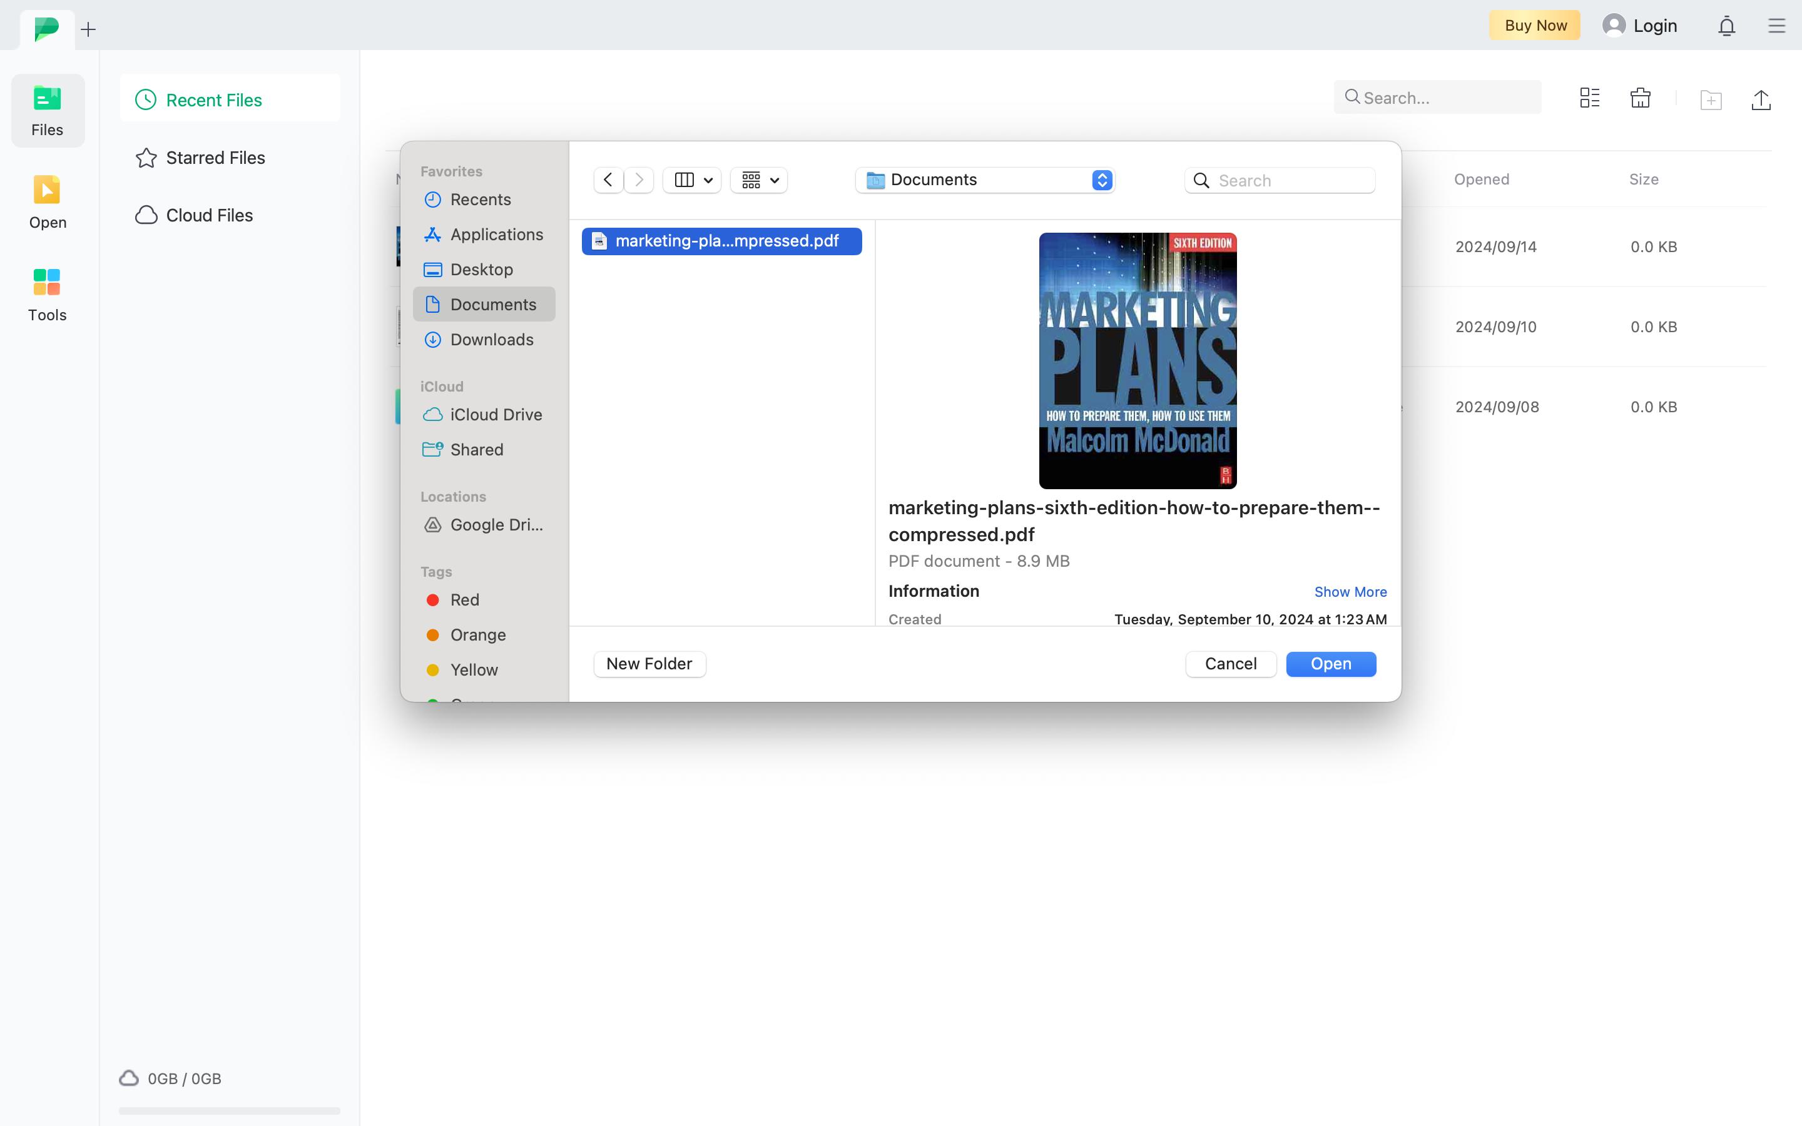Click the cloud storage progress bar
Image resolution: width=1802 pixels, height=1126 pixels.
pyautogui.click(x=230, y=1110)
